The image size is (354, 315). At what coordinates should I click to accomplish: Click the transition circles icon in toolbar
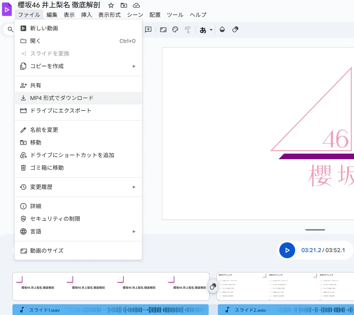[x=235, y=29]
